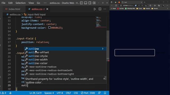The height and width of the screenshot is (95, 170).
Task: Click the code minimap
Action: (101, 22)
